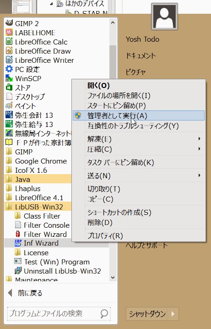This screenshot has height=329, width=211.
Task: Click the Test (Win) Program window icon
Action: point(18,261)
